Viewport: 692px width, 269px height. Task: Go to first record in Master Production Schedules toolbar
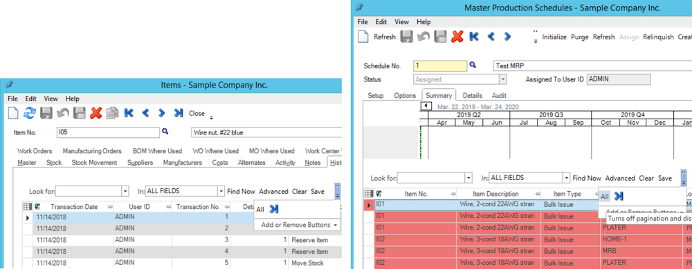pos(474,37)
